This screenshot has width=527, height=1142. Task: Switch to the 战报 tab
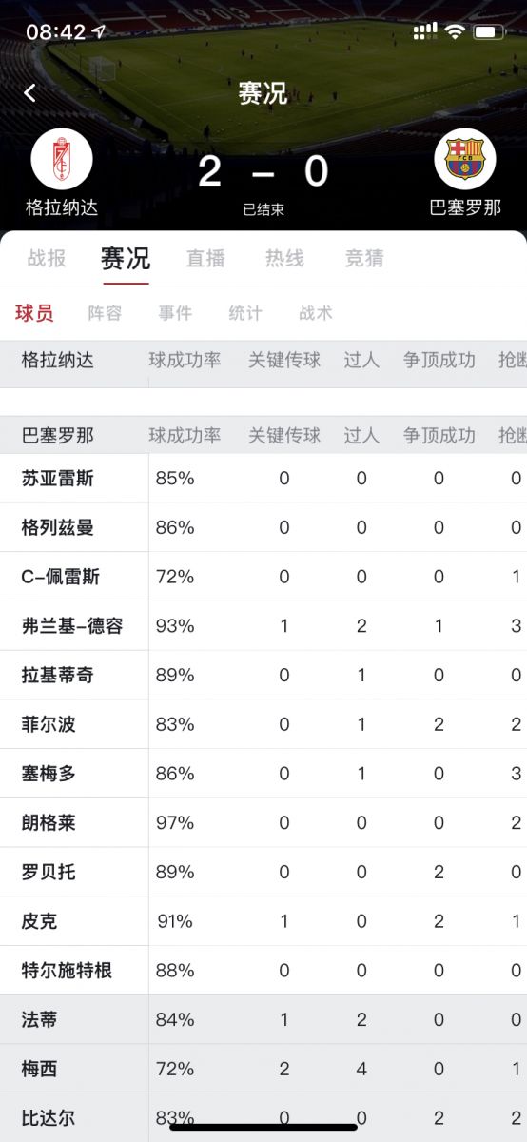pyautogui.click(x=47, y=258)
